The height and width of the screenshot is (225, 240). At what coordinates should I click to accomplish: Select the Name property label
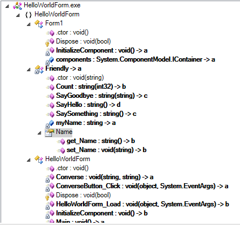[x=64, y=132]
